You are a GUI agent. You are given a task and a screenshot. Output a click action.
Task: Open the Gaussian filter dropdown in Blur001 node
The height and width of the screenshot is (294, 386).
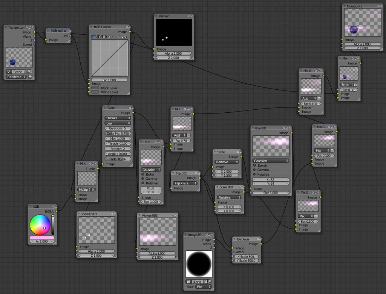tap(271, 161)
